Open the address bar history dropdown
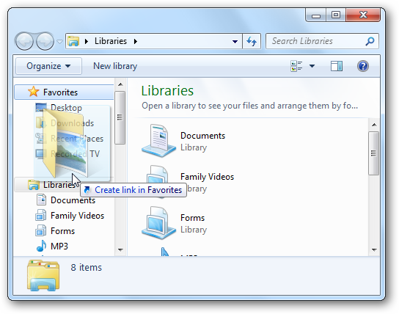 (235, 41)
